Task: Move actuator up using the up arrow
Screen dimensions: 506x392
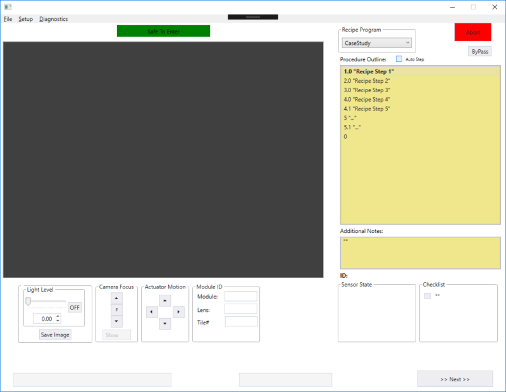Action: [x=165, y=299]
